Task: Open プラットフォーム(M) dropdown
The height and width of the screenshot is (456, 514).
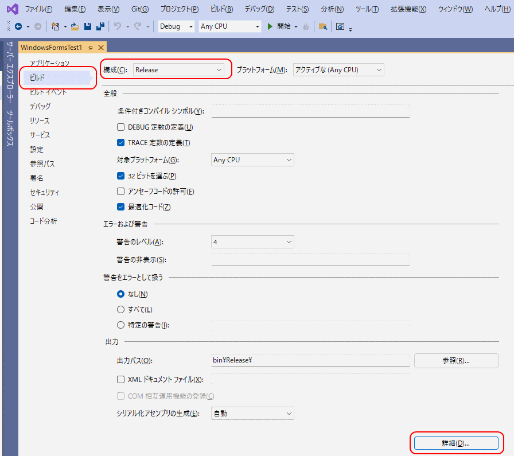Action: pyautogui.click(x=338, y=70)
